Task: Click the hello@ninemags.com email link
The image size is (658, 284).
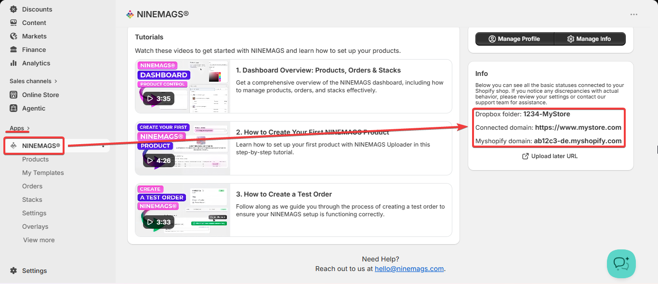Action: pos(409,269)
